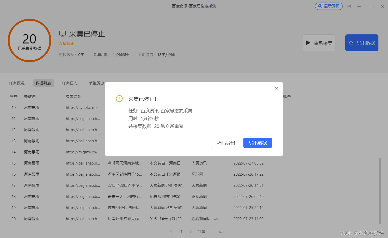388x238 pixels.
Task: Click title 未来三天，河南多... in row 18
Action: pyautogui.click(x=125, y=197)
